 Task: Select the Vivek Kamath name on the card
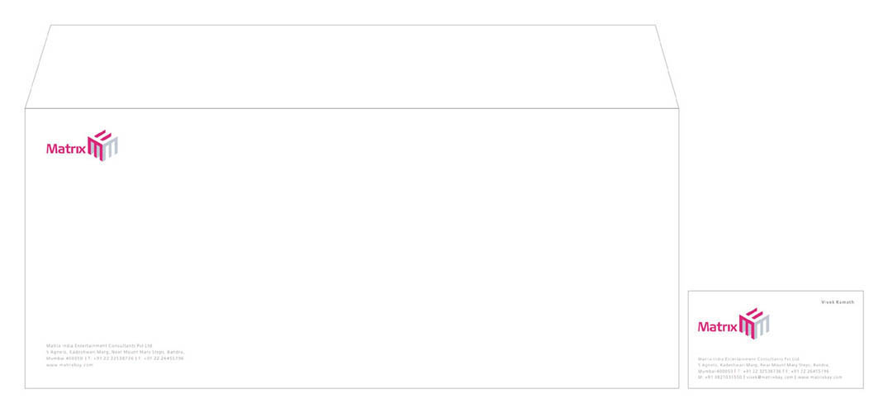837,302
